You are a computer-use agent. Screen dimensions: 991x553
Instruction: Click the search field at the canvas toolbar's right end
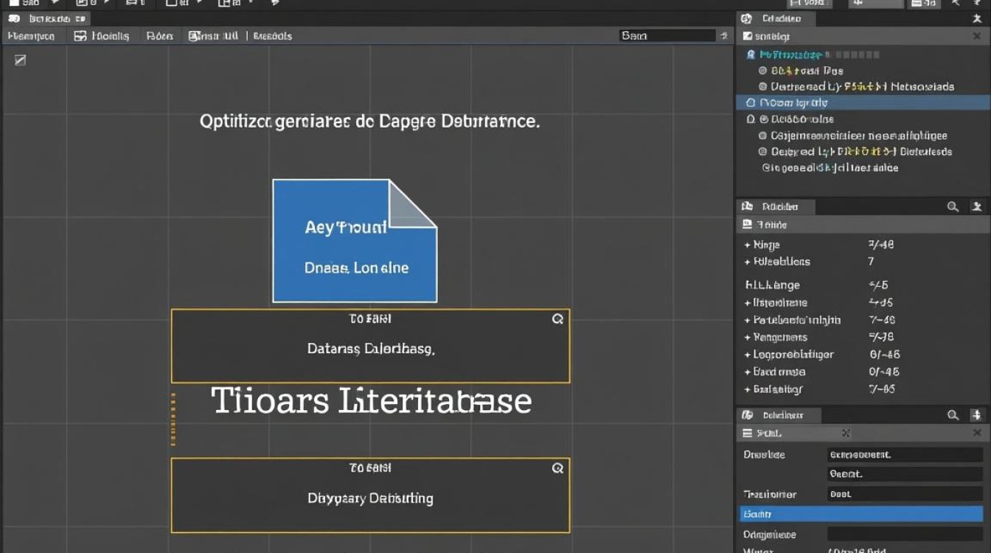pos(667,35)
